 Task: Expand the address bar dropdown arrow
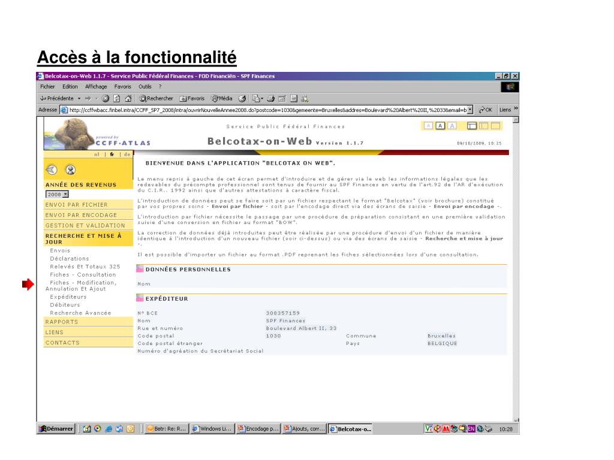[470, 110]
